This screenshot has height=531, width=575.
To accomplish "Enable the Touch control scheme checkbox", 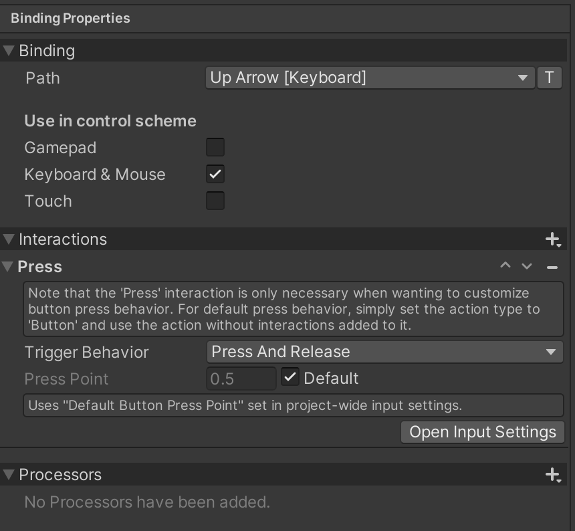I will click(x=215, y=201).
